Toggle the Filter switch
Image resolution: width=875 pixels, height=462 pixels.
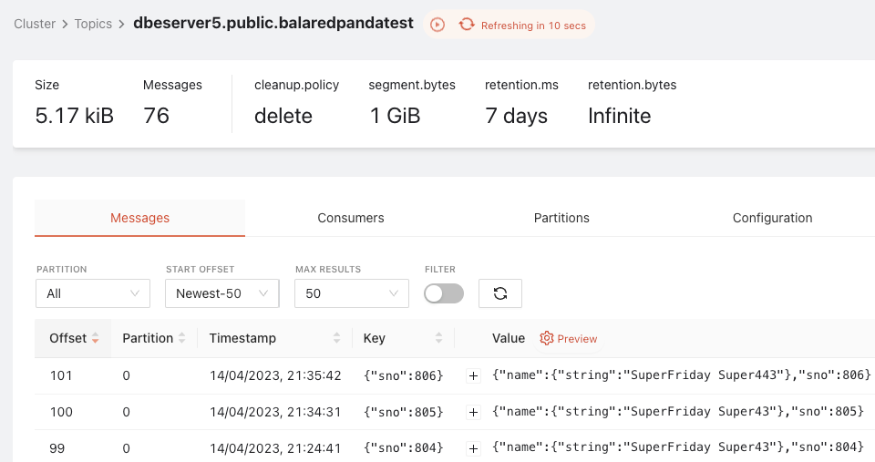pos(444,293)
